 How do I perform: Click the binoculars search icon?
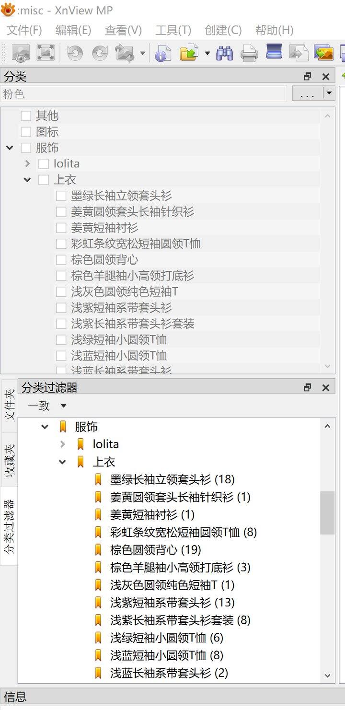tap(224, 52)
